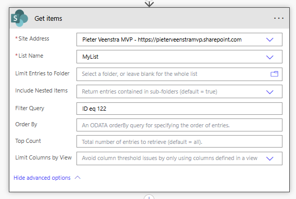This screenshot has height=199, width=296.
Task: Click the MyList value text
Action: click(90, 57)
